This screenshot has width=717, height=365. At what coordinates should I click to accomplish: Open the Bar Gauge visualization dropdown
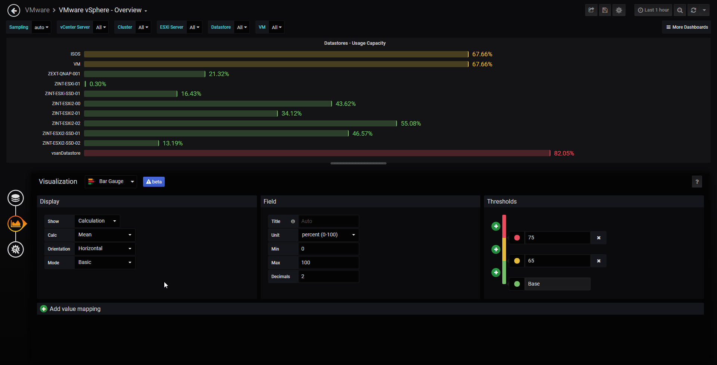click(x=111, y=182)
